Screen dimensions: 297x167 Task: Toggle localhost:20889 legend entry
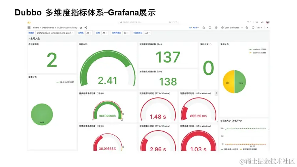click(258, 53)
